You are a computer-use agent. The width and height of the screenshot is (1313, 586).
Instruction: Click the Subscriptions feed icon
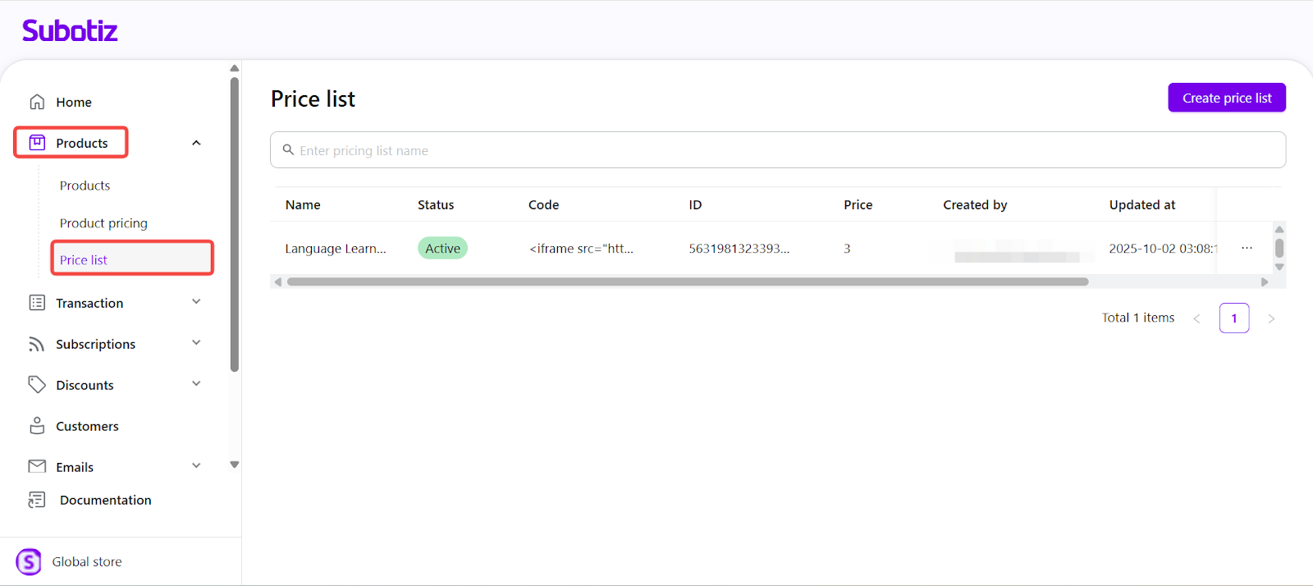[x=37, y=344]
